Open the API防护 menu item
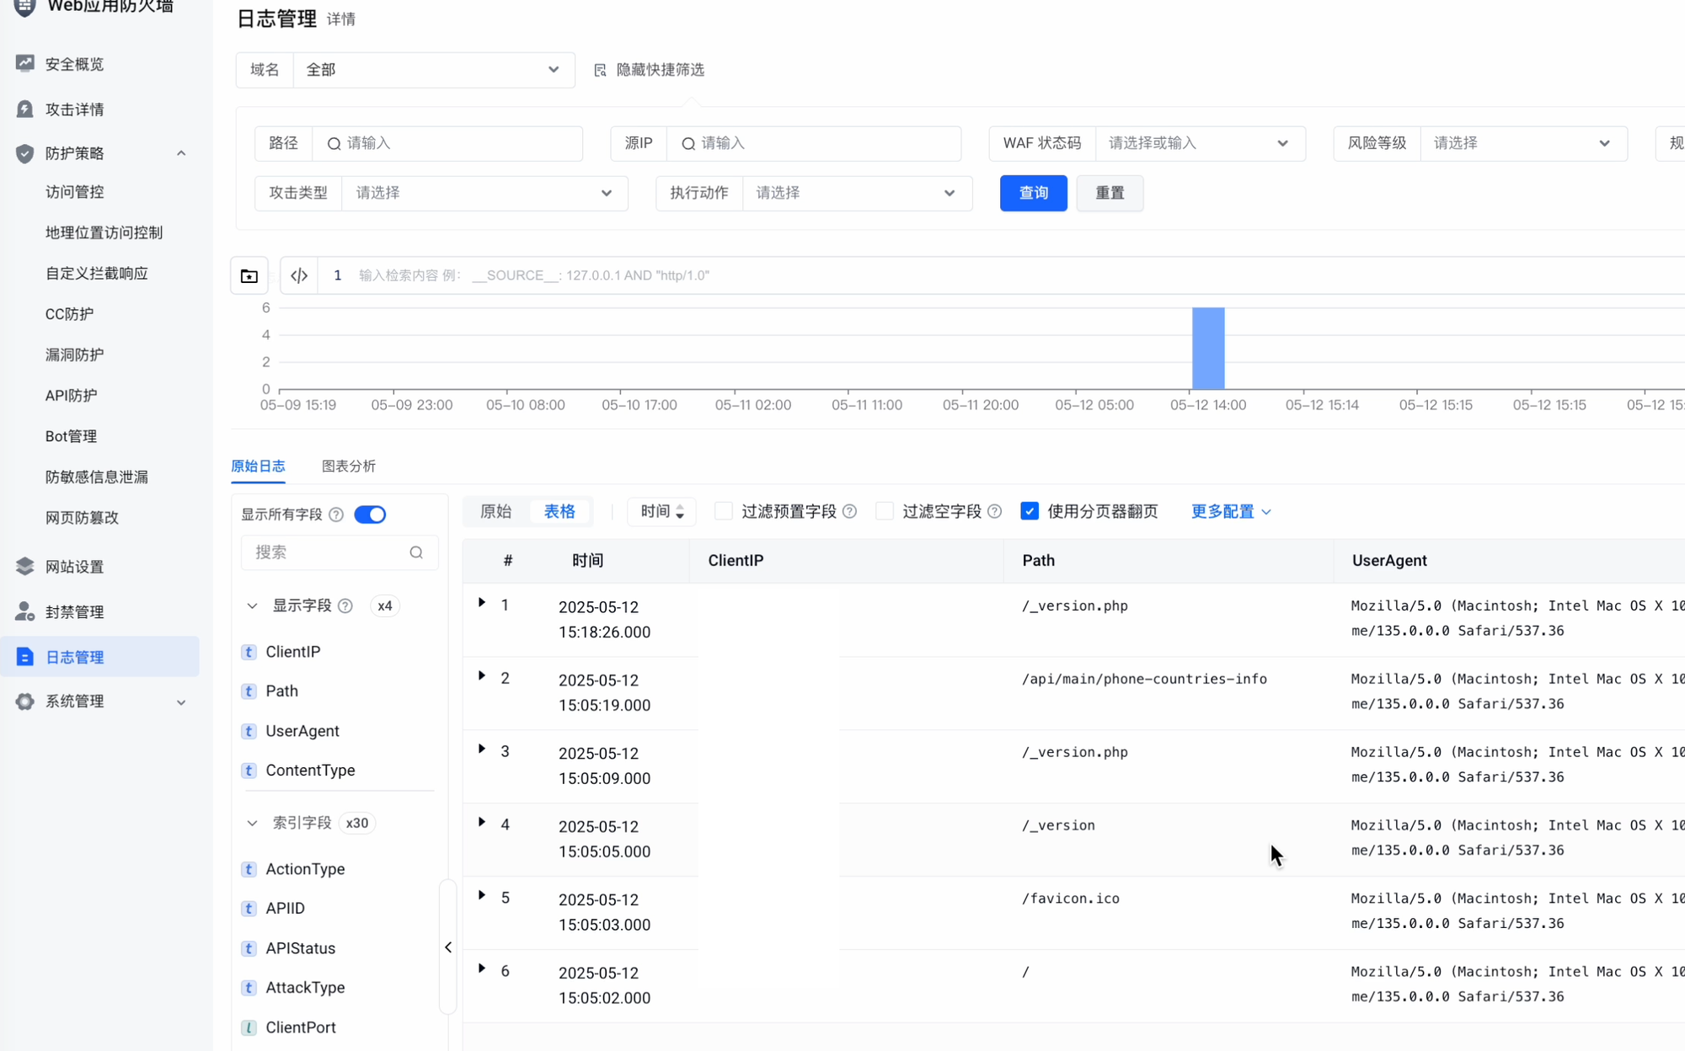Image resolution: width=1685 pixels, height=1051 pixels. [x=71, y=396]
